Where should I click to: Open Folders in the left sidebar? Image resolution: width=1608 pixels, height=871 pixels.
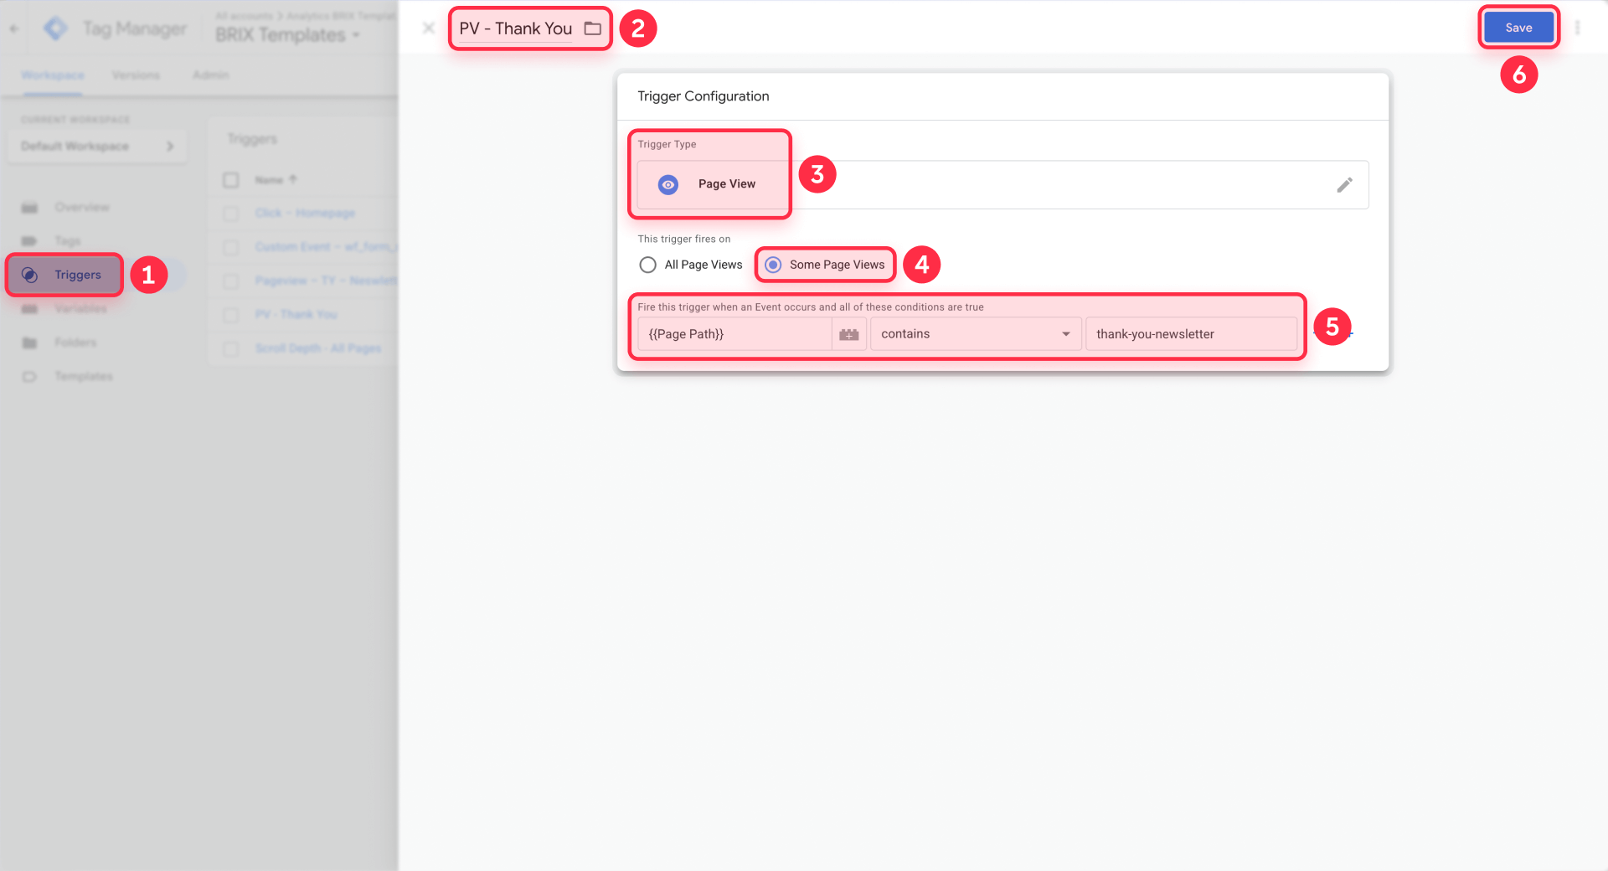click(75, 343)
